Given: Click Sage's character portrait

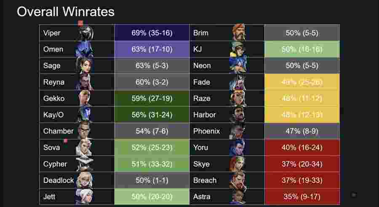Looking at the screenshot, I should 84,66.
